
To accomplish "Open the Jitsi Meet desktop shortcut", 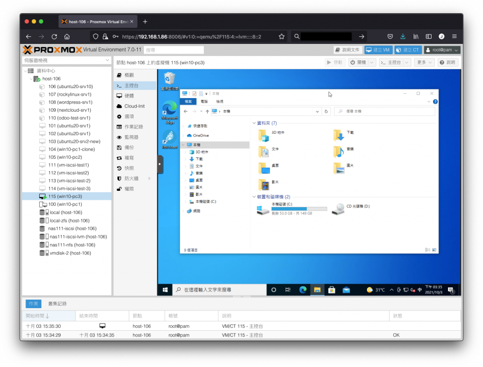I will 169,140.
